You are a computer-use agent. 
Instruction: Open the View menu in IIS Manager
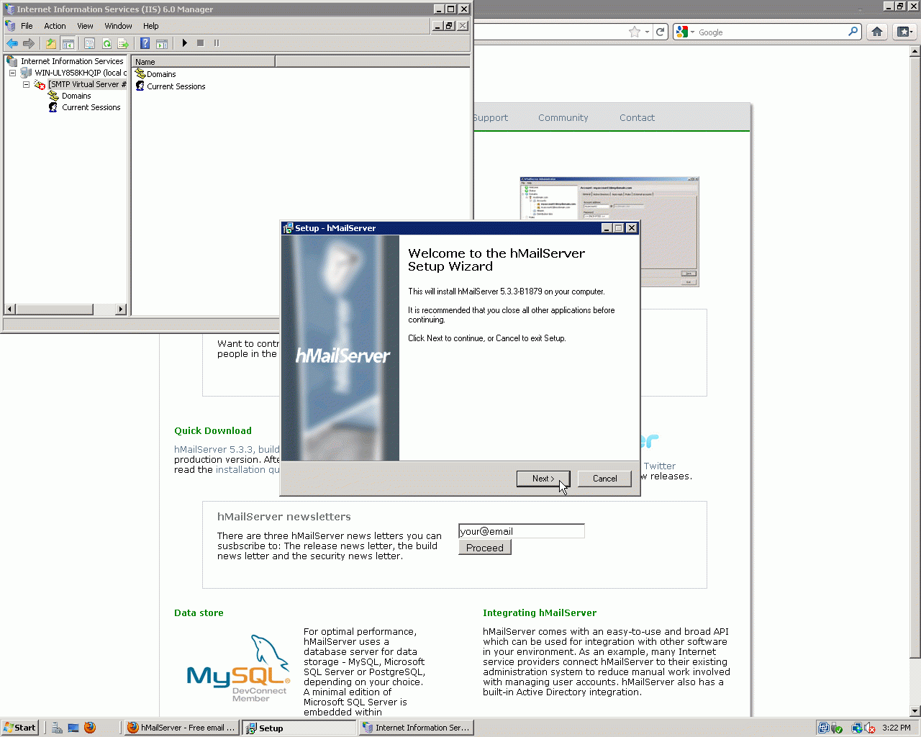(x=85, y=26)
